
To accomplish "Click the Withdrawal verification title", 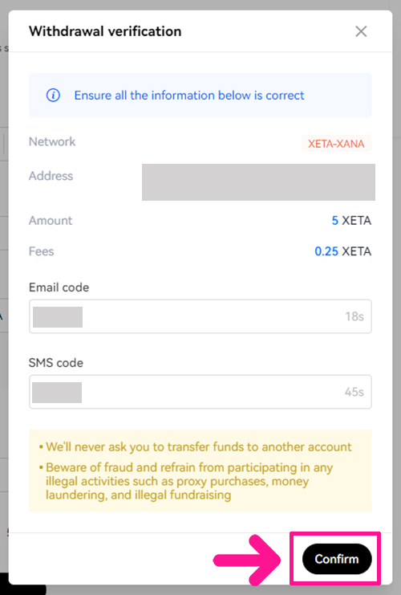I will coord(105,31).
